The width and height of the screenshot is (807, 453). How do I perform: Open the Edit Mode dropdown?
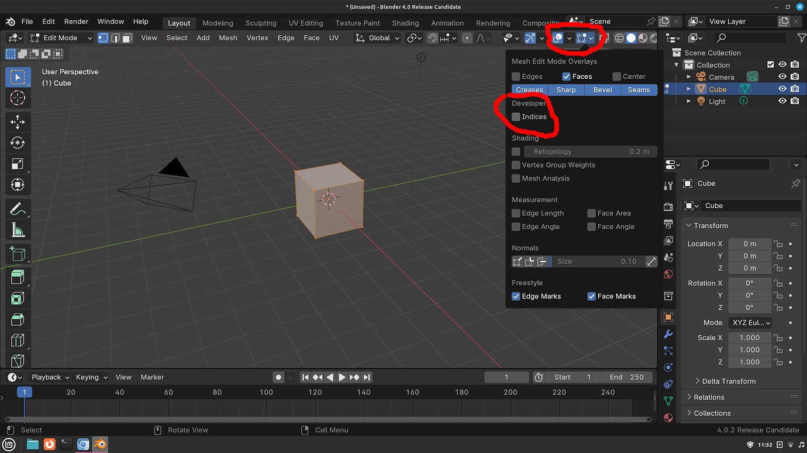pos(61,38)
